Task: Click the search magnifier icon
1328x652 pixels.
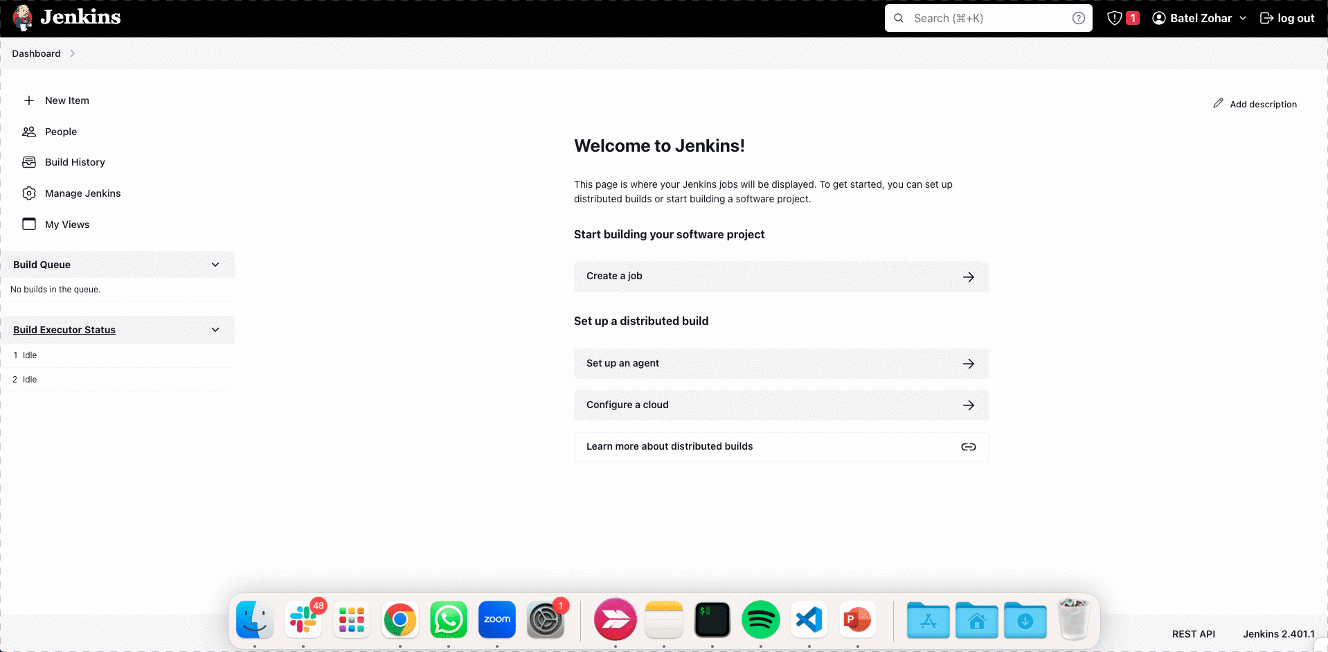Action: pos(899,18)
